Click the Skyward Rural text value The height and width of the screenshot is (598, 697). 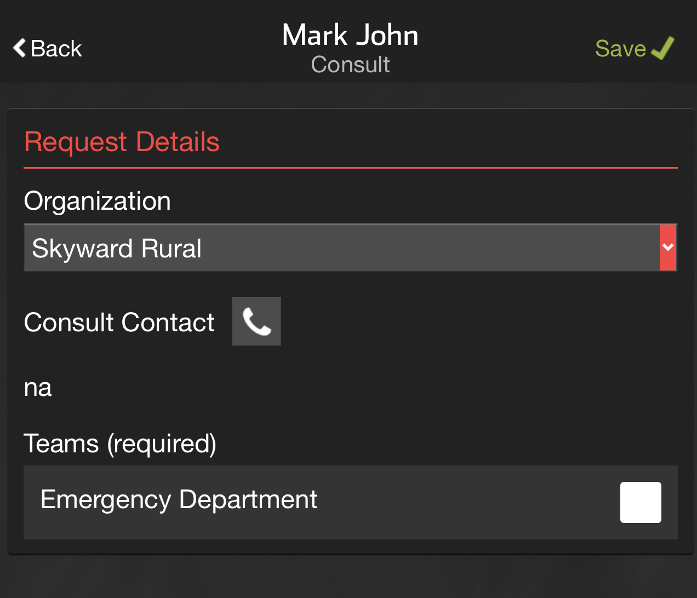coord(117,248)
